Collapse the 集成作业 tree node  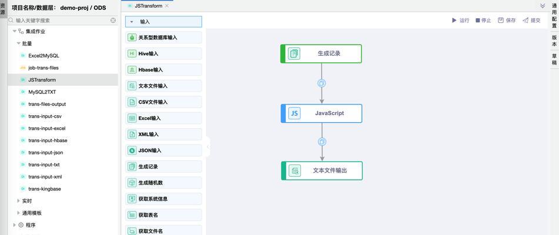pos(15,31)
